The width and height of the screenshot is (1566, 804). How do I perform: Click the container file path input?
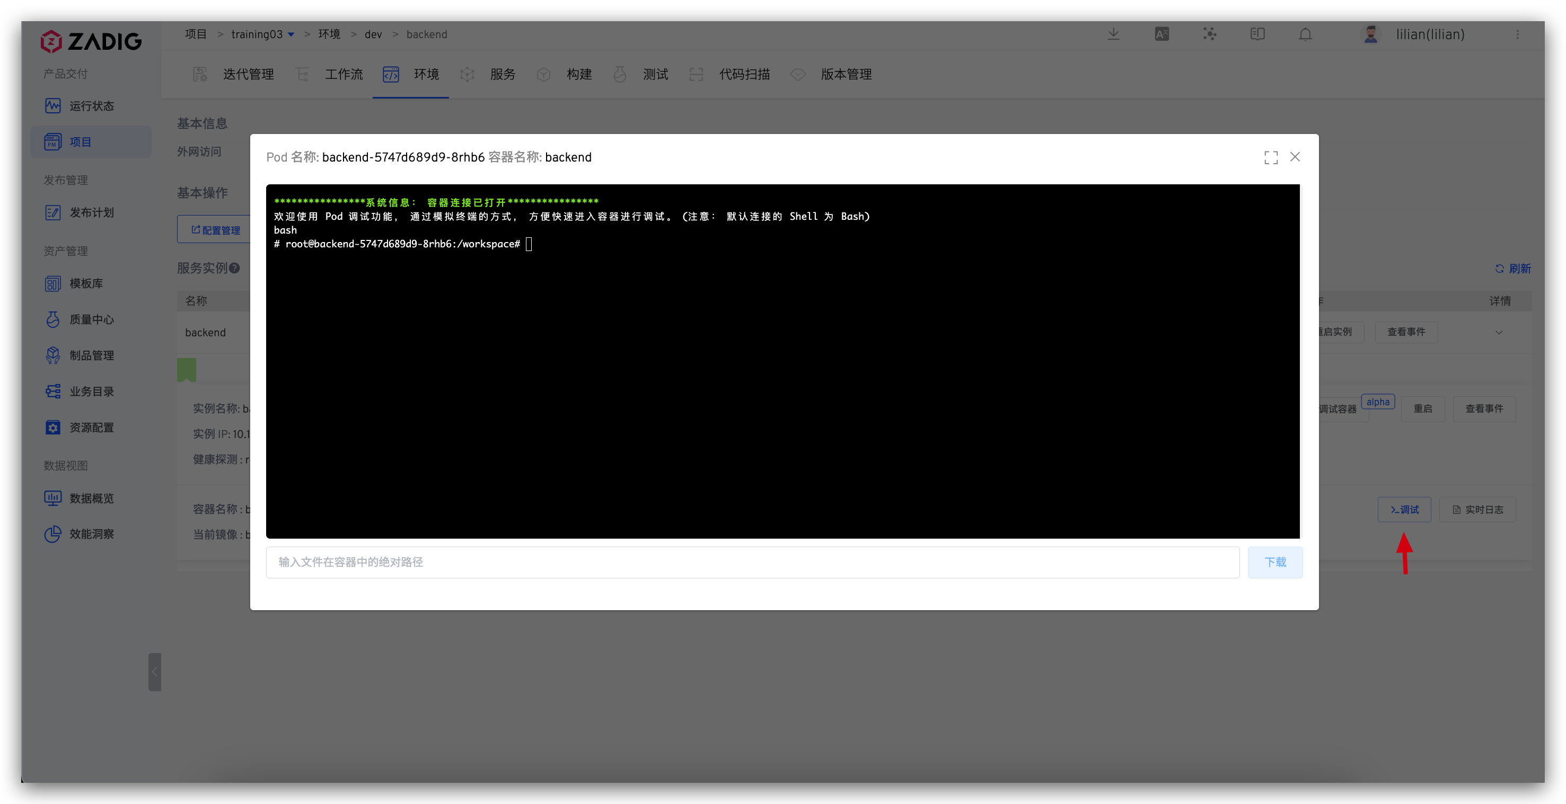click(753, 562)
